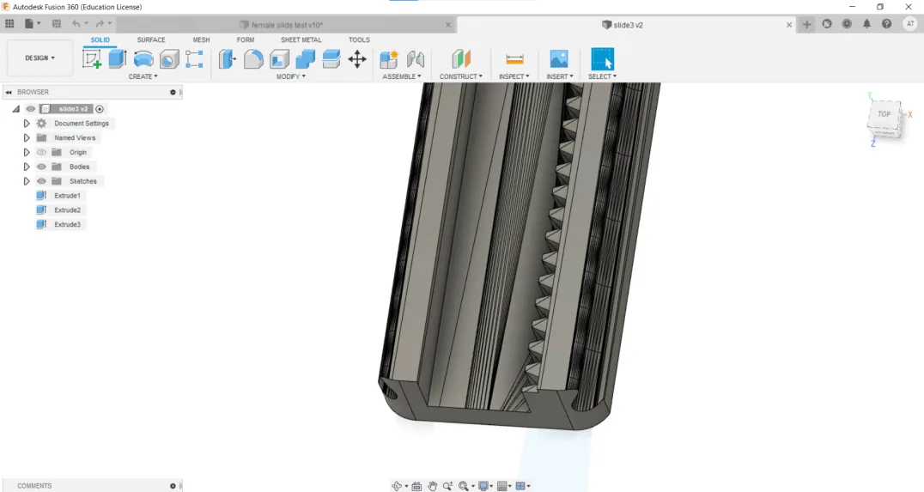The height and width of the screenshot is (492, 924).
Task: Open the MODIFY dropdown menu
Action: (x=291, y=76)
